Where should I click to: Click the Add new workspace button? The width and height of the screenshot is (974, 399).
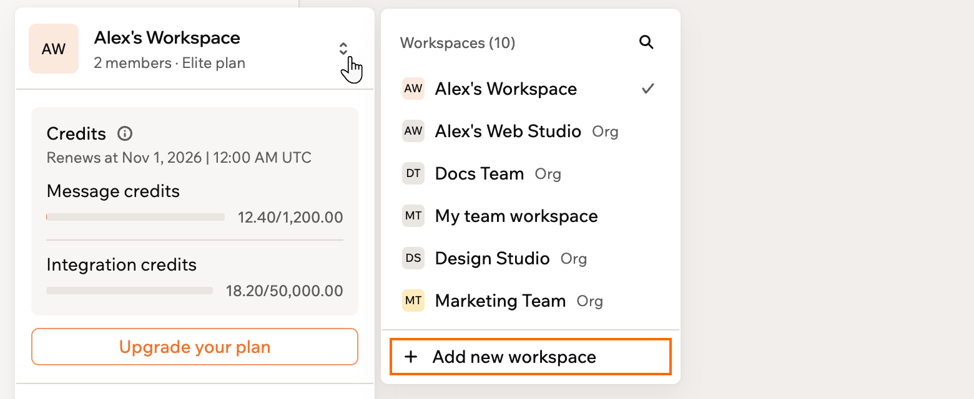click(531, 357)
